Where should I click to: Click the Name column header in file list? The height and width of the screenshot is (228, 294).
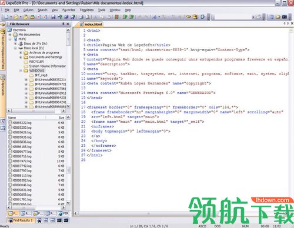point(26,118)
